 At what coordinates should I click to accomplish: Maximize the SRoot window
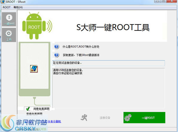pyautogui.click(x=164, y=1)
